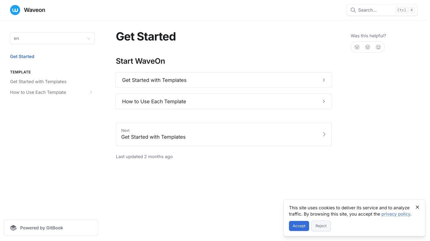Close the cookie notice banner

pos(417,207)
